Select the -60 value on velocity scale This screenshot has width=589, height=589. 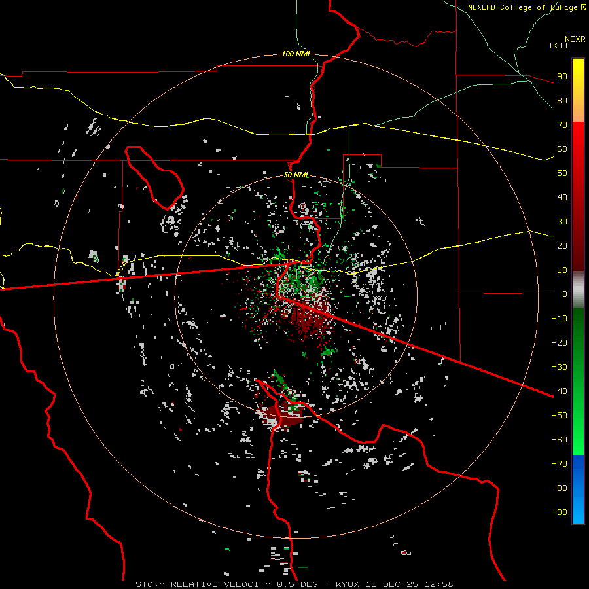(560, 440)
